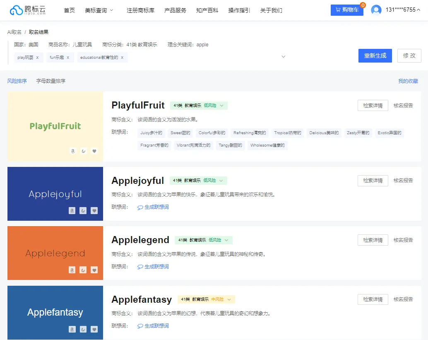This screenshot has width=428, height=340.
Task: Open 产品服务 menu item
Action: (x=175, y=10)
